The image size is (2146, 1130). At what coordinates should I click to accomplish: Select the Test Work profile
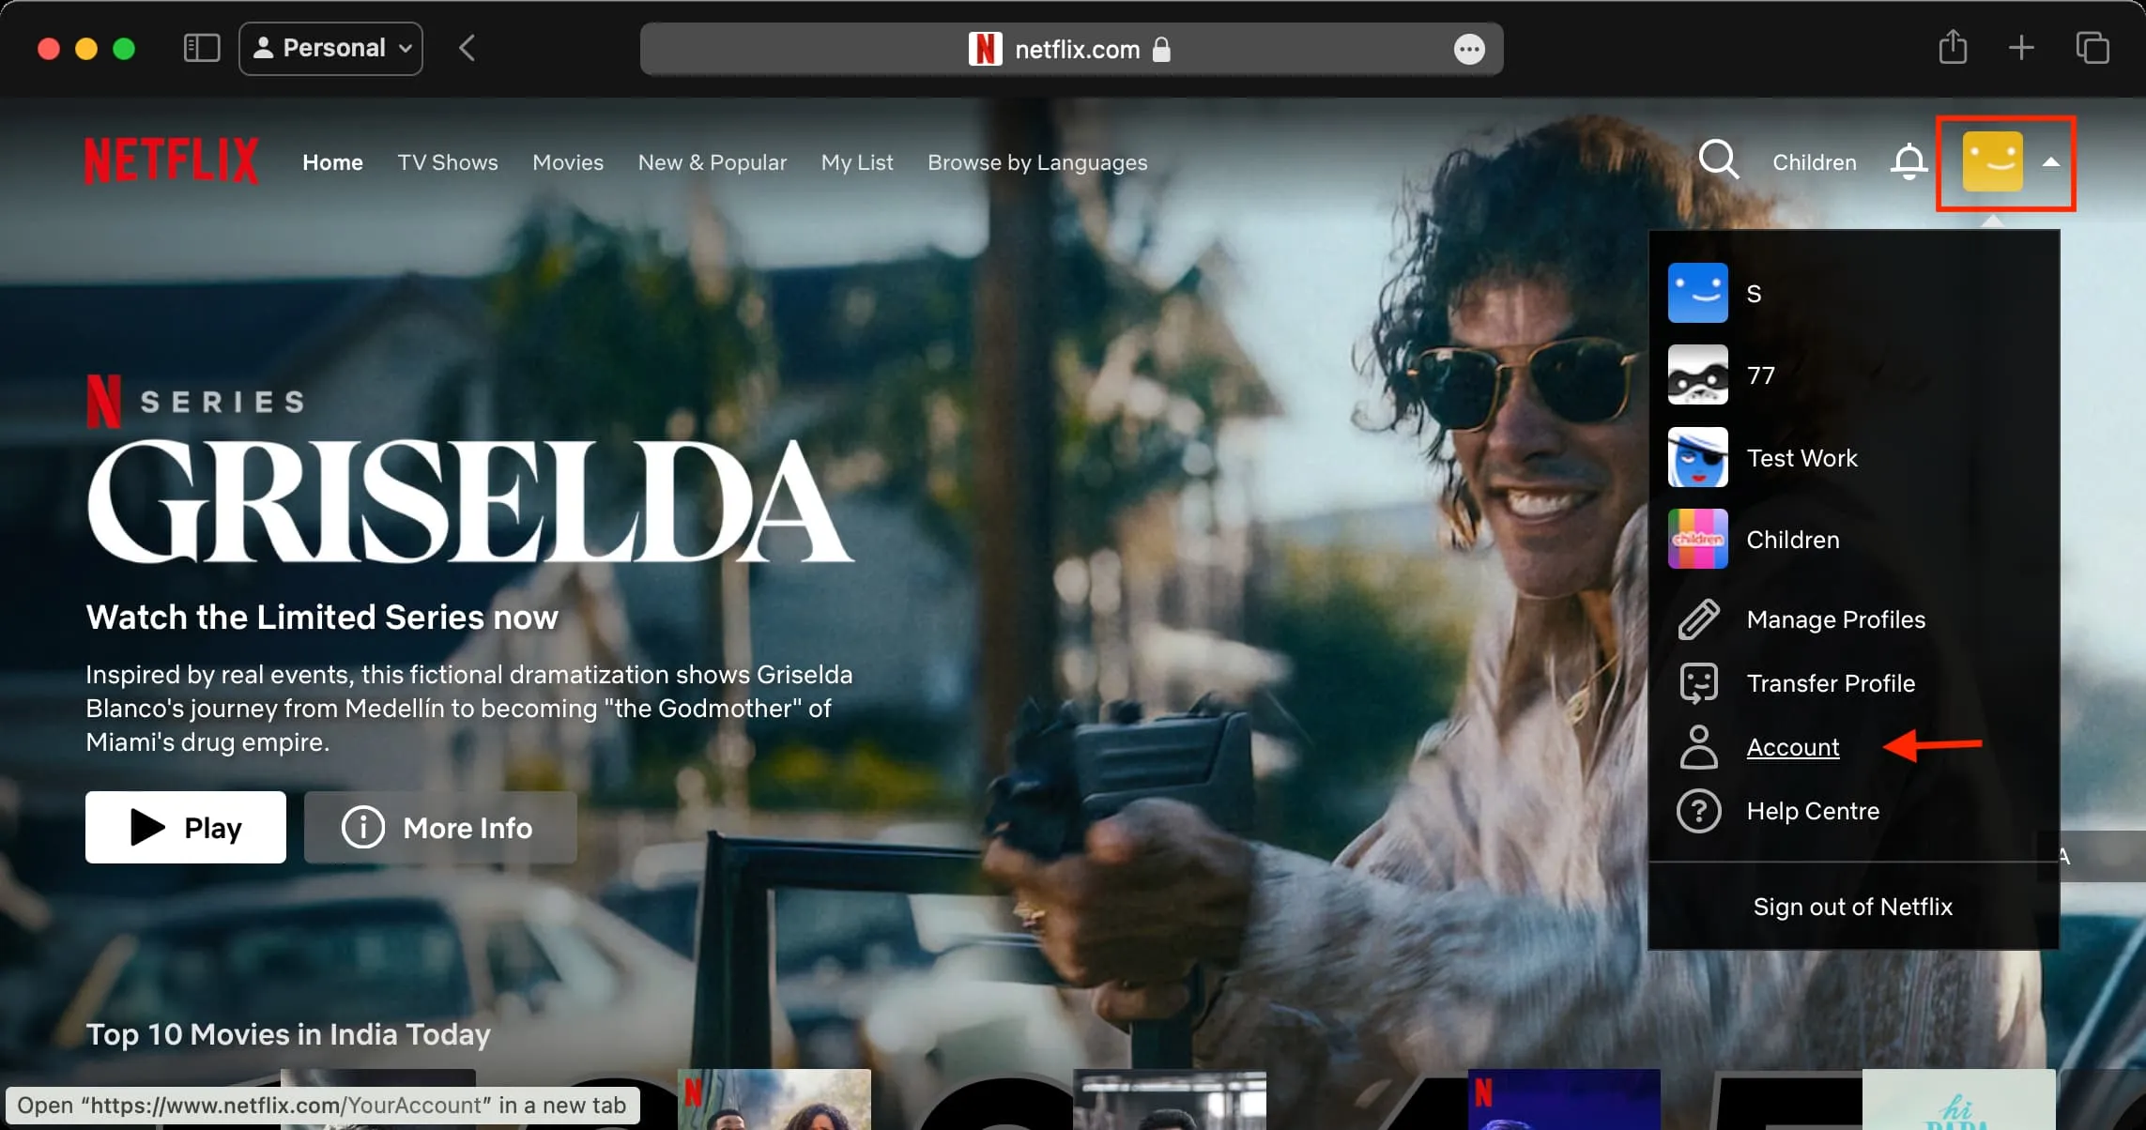click(1800, 457)
